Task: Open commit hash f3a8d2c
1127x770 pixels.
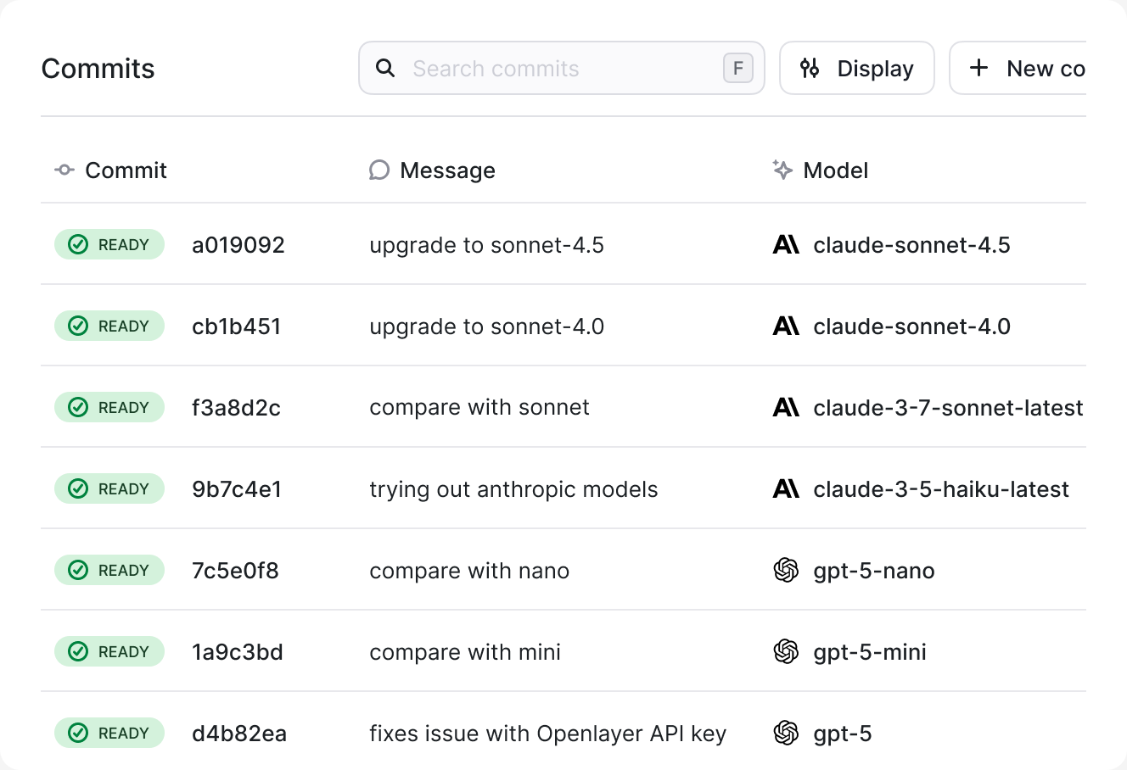Action: (x=237, y=408)
